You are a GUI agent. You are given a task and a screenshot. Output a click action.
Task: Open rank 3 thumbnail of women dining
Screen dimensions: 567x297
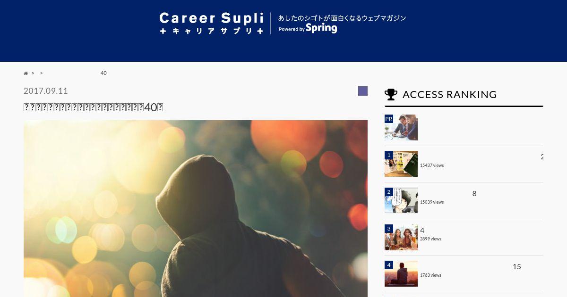[401, 237]
